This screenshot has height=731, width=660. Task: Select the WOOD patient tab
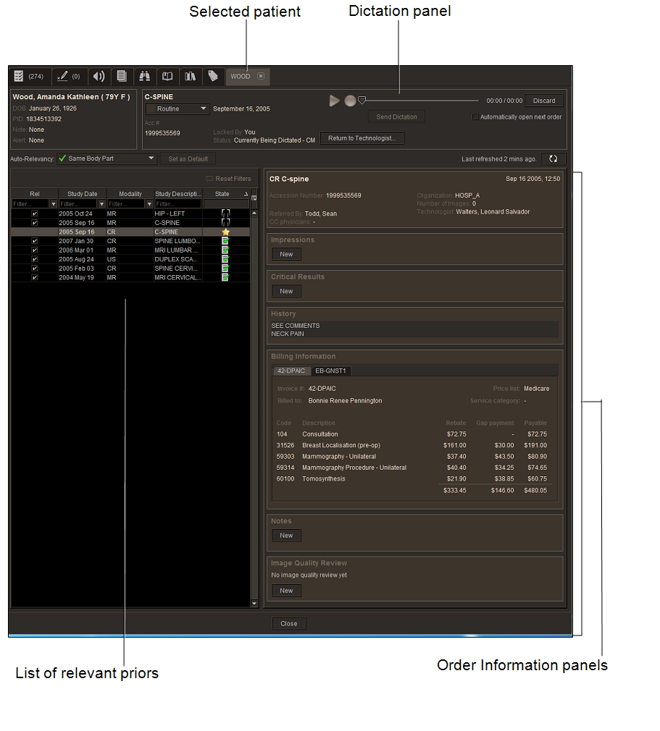pos(241,76)
